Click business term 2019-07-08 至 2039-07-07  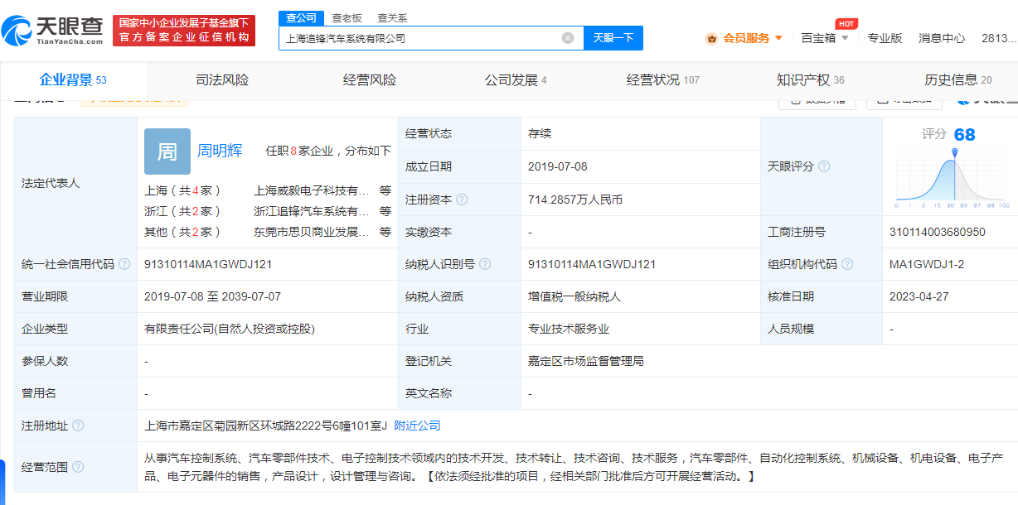click(x=212, y=296)
